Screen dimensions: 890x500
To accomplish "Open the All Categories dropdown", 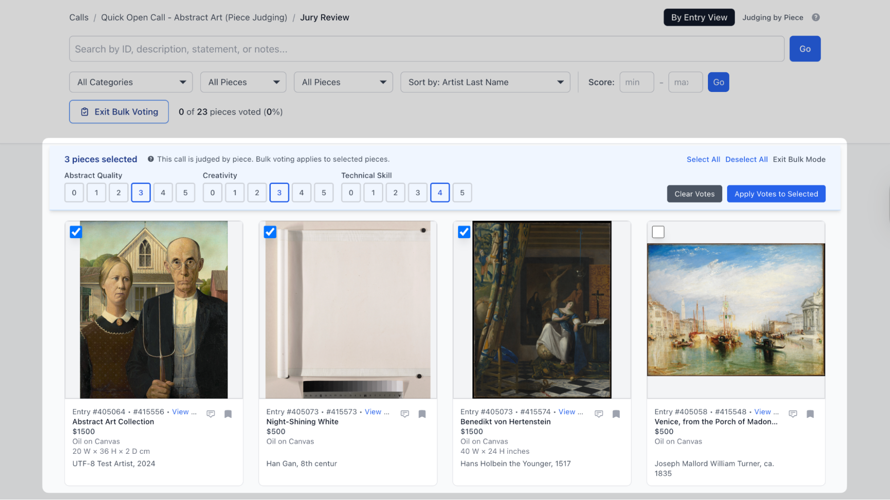I will click(131, 82).
